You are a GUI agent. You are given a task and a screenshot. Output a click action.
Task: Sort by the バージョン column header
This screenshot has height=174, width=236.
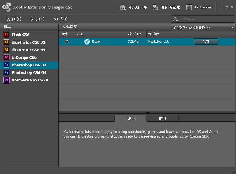point(136,34)
